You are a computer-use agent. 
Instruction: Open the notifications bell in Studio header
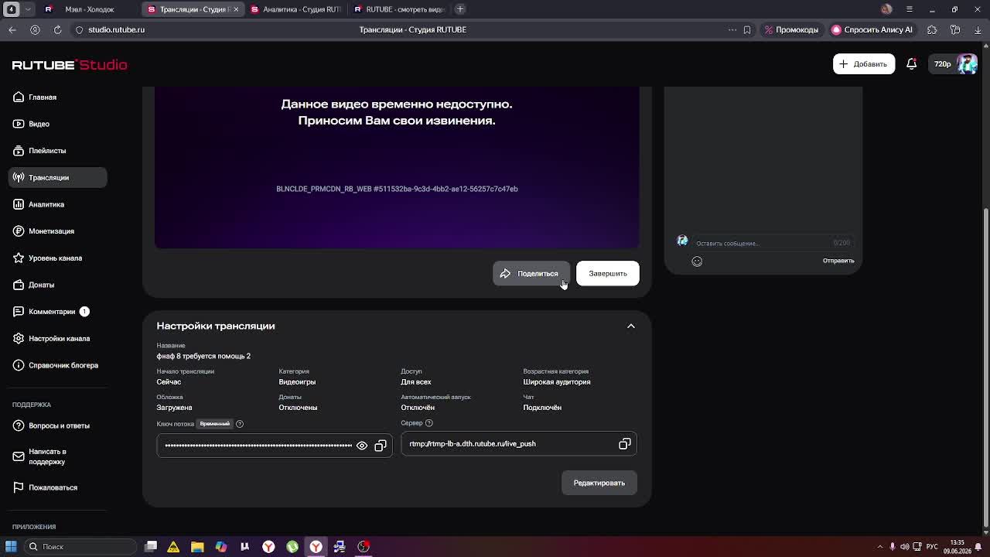pos(912,64)
